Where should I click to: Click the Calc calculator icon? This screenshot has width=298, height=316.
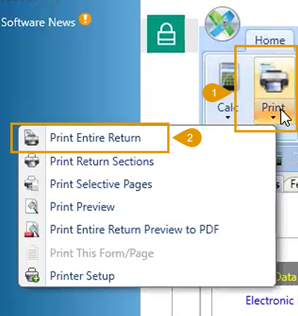tap(228, 79)
